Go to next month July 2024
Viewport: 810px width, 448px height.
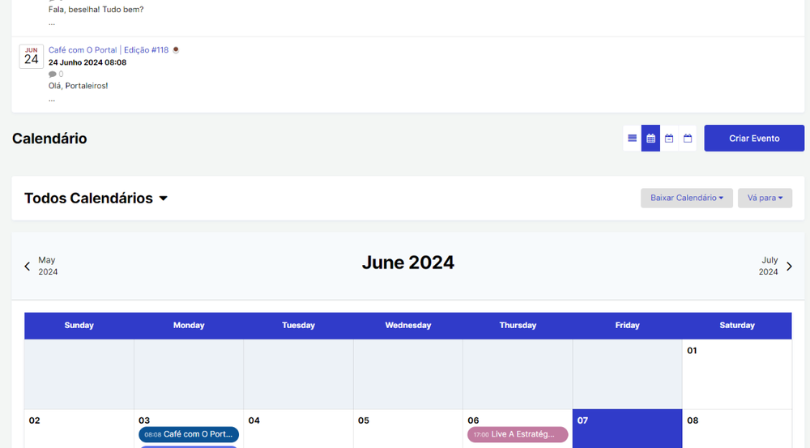click(x=775, y=266)
